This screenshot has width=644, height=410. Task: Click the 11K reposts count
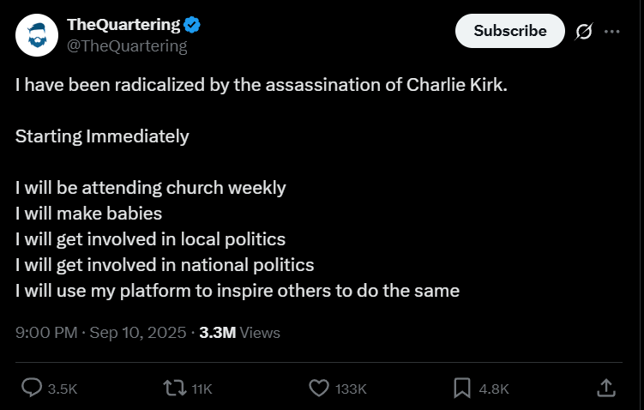[x=202, y=389]
